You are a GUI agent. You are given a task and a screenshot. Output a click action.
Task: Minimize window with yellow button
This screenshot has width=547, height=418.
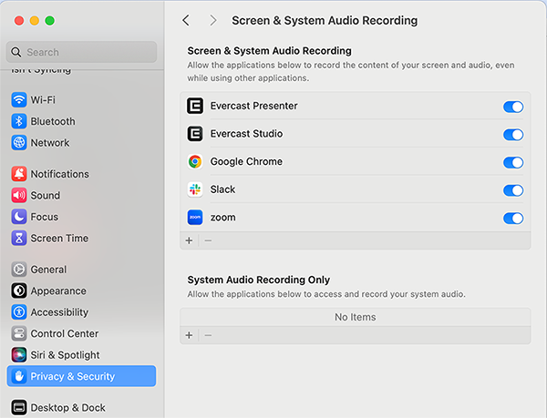point(35,21)
